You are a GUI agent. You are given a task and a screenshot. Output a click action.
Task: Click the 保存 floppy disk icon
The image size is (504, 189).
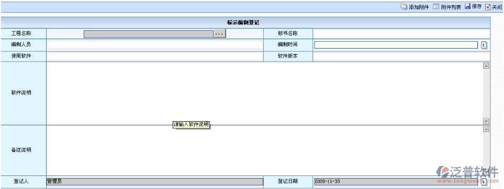(x=468, y=6)
